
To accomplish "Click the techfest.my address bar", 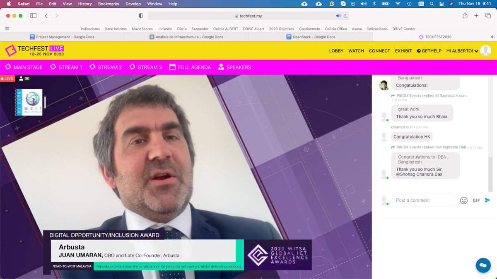I will coord(248,16).
